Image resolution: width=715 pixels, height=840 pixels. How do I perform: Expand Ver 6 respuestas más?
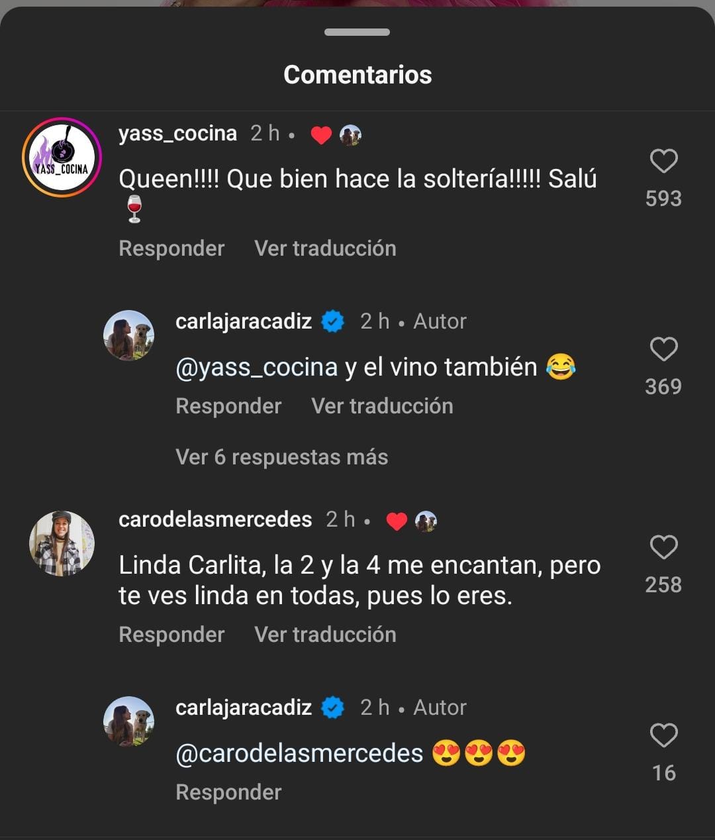click(x=281, y=457)
